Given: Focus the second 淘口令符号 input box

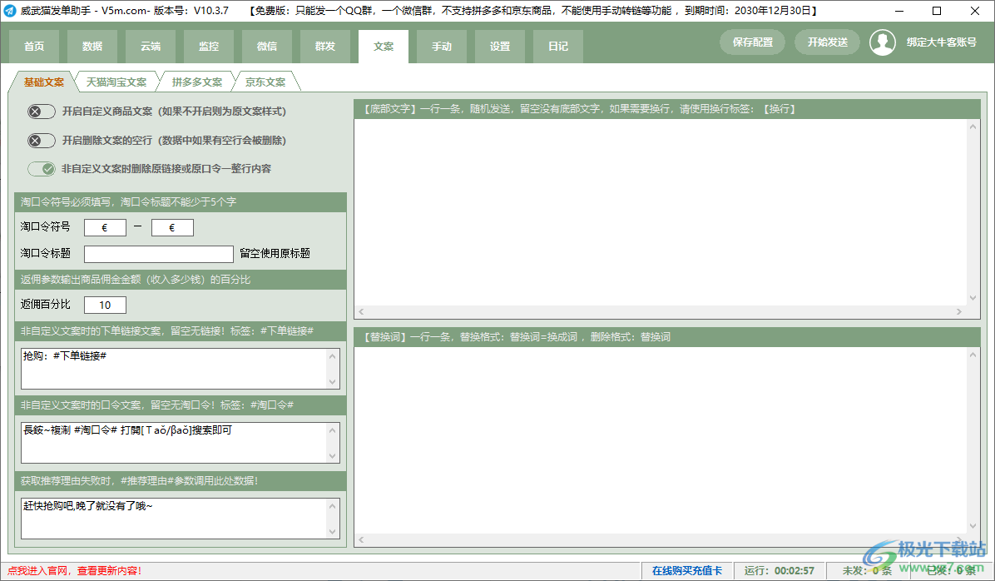Looking at the screenshot, I should tap(172, 227).
